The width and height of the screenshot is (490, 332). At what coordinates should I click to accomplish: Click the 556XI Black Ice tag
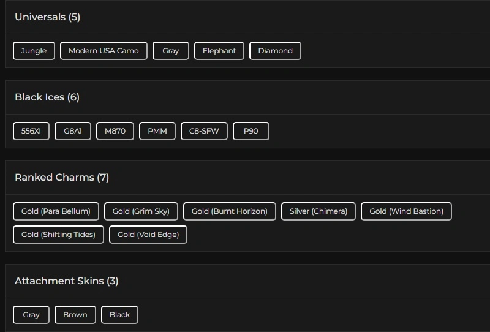click(x=31, y=131)
